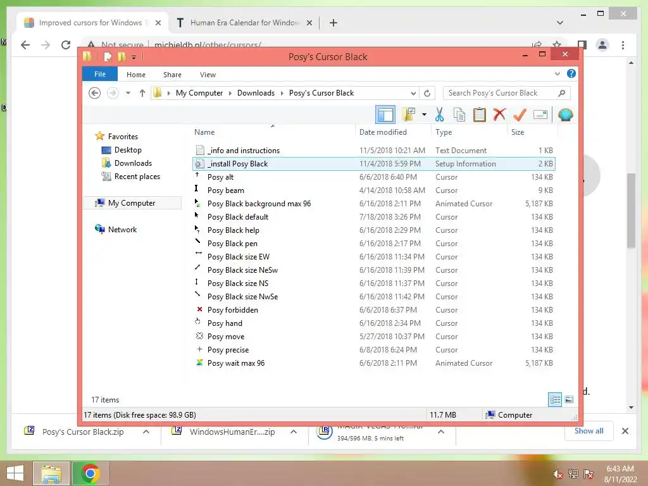This screenshot has width=648, height=486.
Task: Click the Paste clipboard icon
Action: [x=480, y=115]
